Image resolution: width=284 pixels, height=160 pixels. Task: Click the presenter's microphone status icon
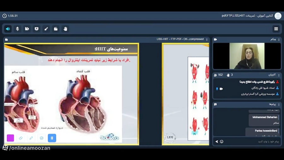[x=217, y=89]
